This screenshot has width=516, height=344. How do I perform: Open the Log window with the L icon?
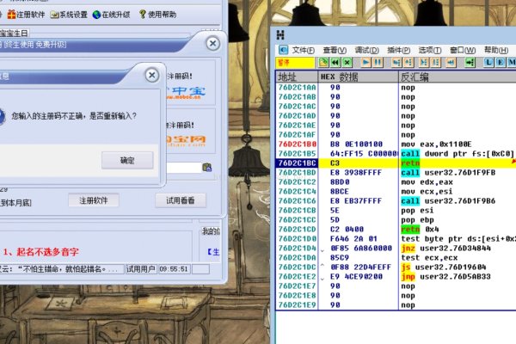pos(488,62)
